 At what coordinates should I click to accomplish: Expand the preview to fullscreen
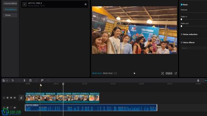point(176,73)
